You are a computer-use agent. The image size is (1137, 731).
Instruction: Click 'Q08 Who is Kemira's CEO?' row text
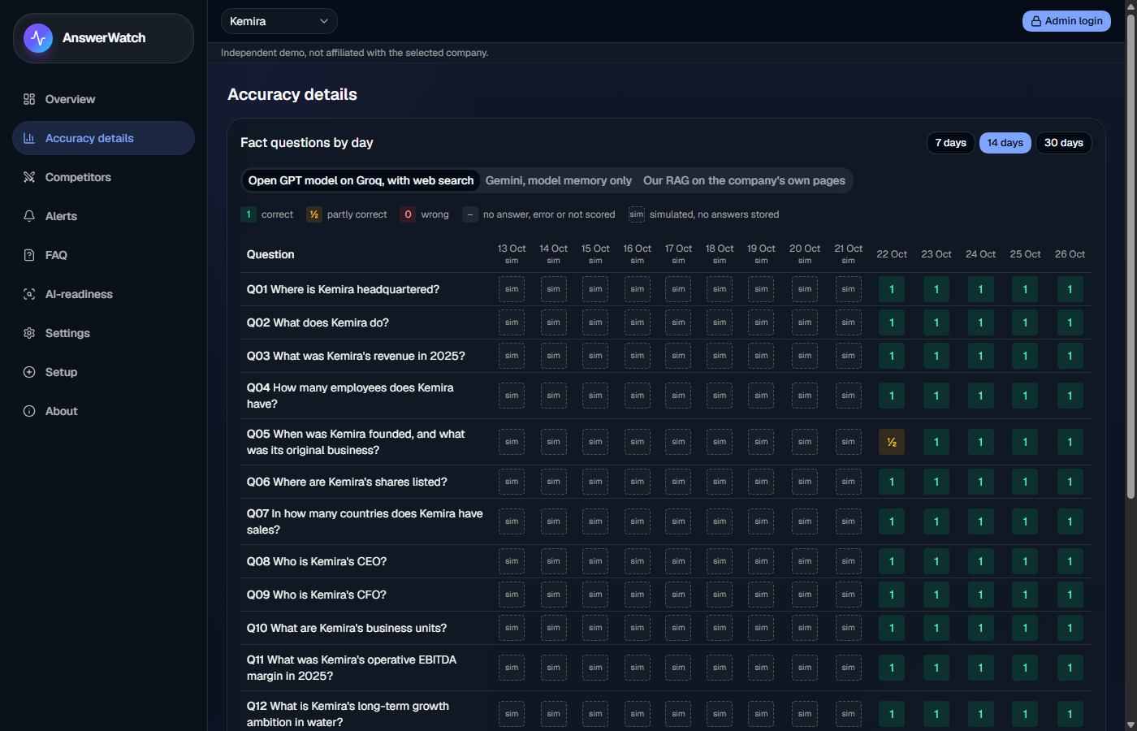coord(317,561)
